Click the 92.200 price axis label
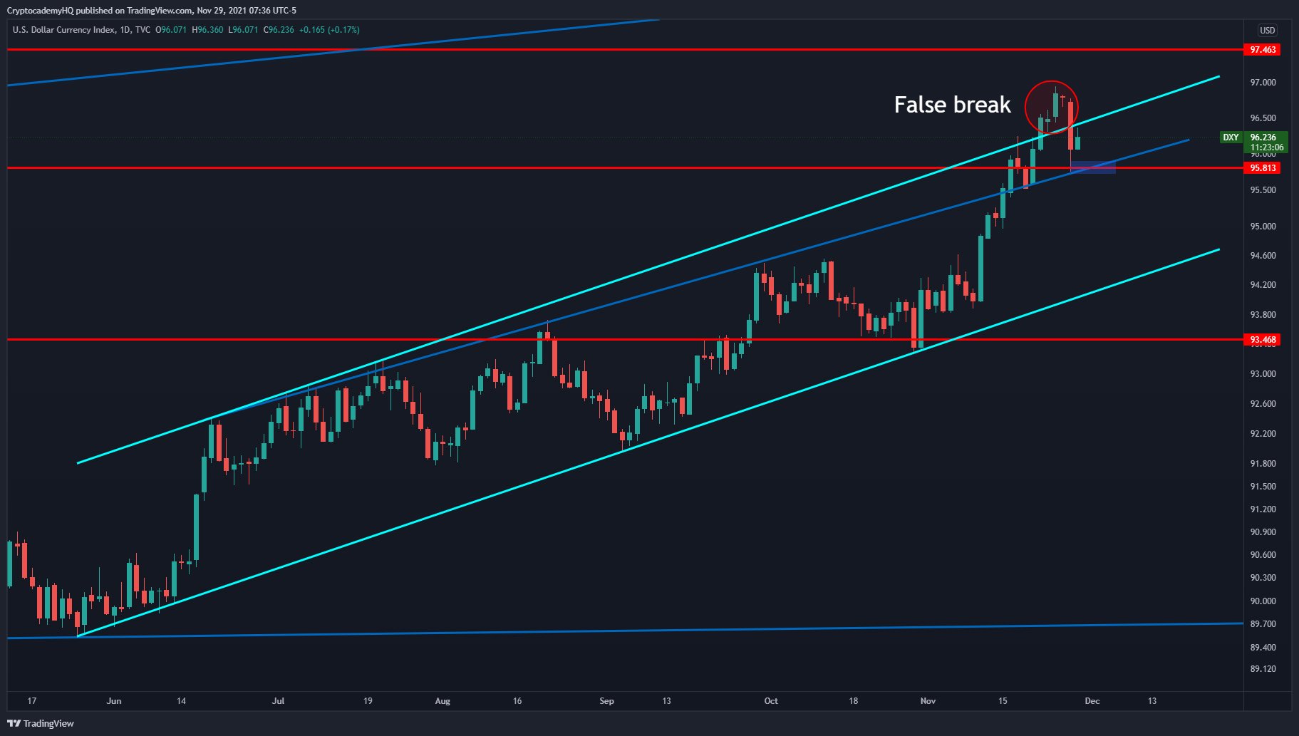 1263,434
